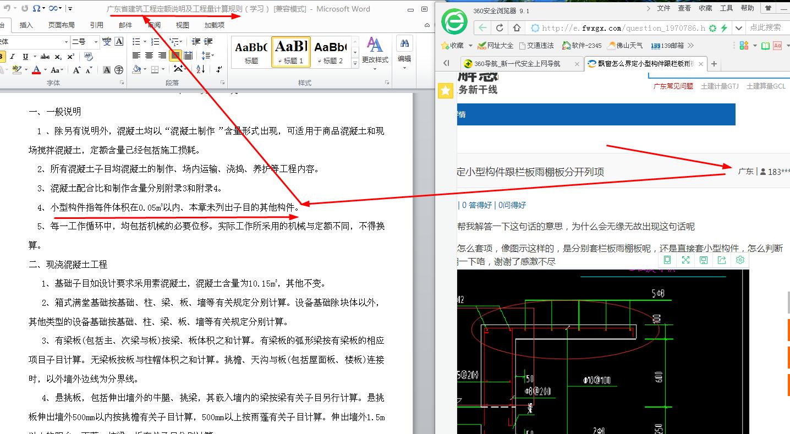Click the Omega symbol icon in quick access
The image size is (790, 434).
pyautogui.click(x=36, y=9)
